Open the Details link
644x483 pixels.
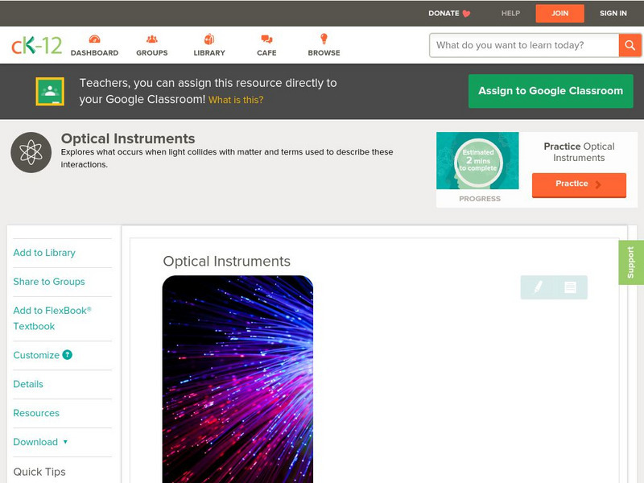pyautogui.click(x=28, y=384)
